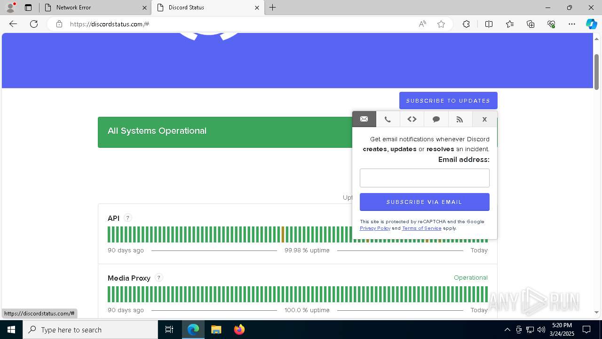The width and height of the screenshot is (602, 339).
Task: Click Media Proxy help question mark icon
Action: pyautogui.click(x=158, y=278)
